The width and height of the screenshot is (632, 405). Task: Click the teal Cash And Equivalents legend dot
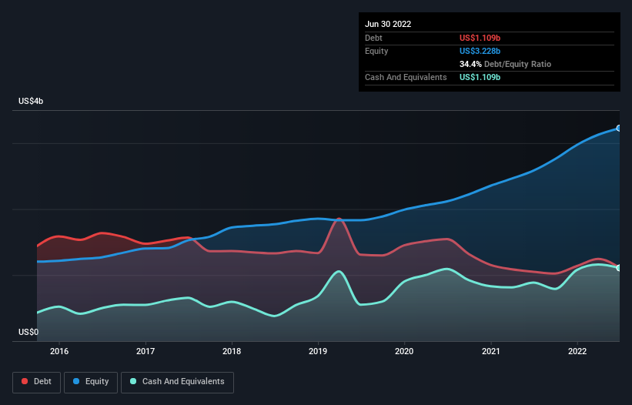pyautogui.click(x=133, y=381)
